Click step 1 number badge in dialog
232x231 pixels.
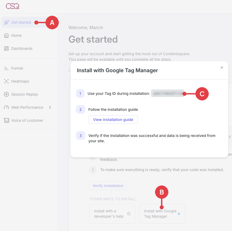80,93
